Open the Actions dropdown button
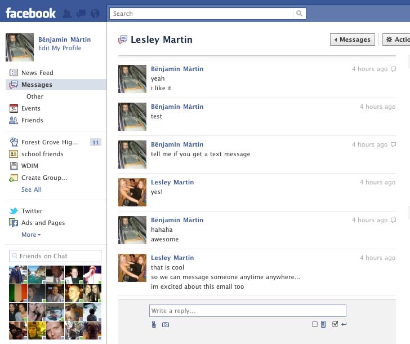This screenshot has height=344, width=410. (396, 39)
